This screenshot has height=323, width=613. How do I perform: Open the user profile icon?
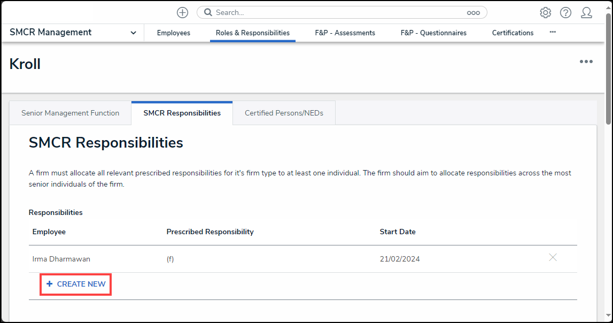coord(586,12)
